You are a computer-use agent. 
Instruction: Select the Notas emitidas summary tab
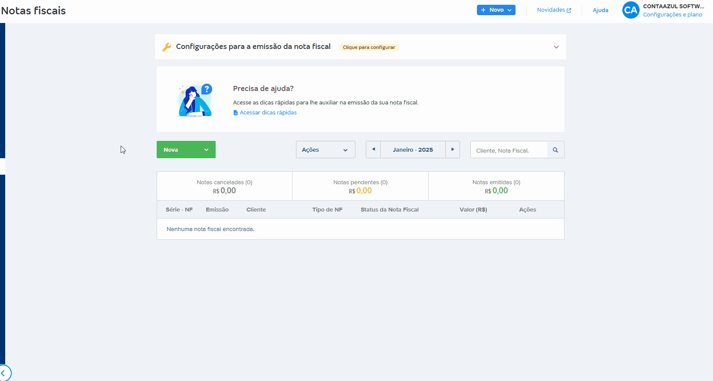496,186
